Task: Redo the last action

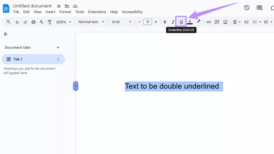Action: tap(25, 22)
